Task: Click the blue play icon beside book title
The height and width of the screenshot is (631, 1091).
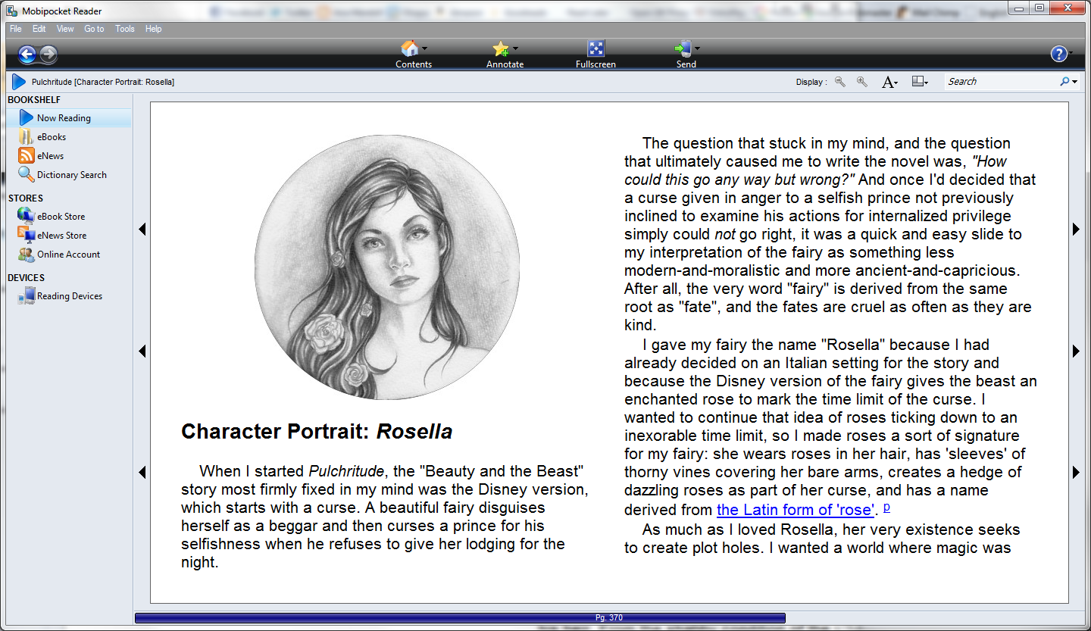Action: [19, 82]
